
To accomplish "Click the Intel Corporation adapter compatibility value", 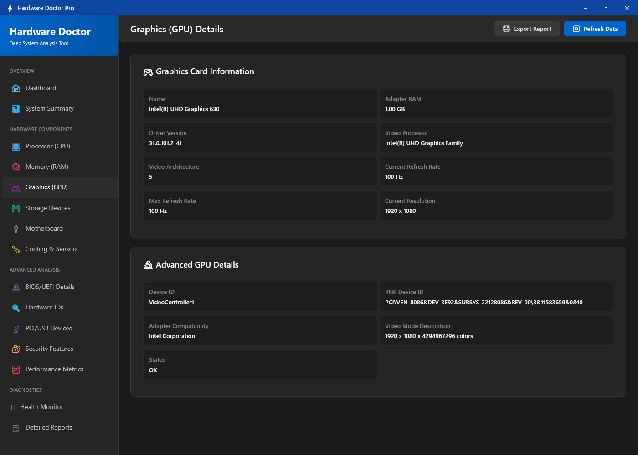I will (x=172, y=336).
